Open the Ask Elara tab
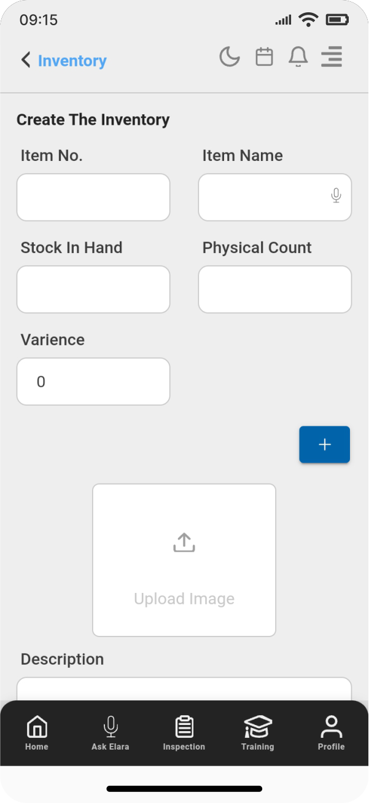The height and width of the screenshot is (803, 369). [x=111, y=733]
